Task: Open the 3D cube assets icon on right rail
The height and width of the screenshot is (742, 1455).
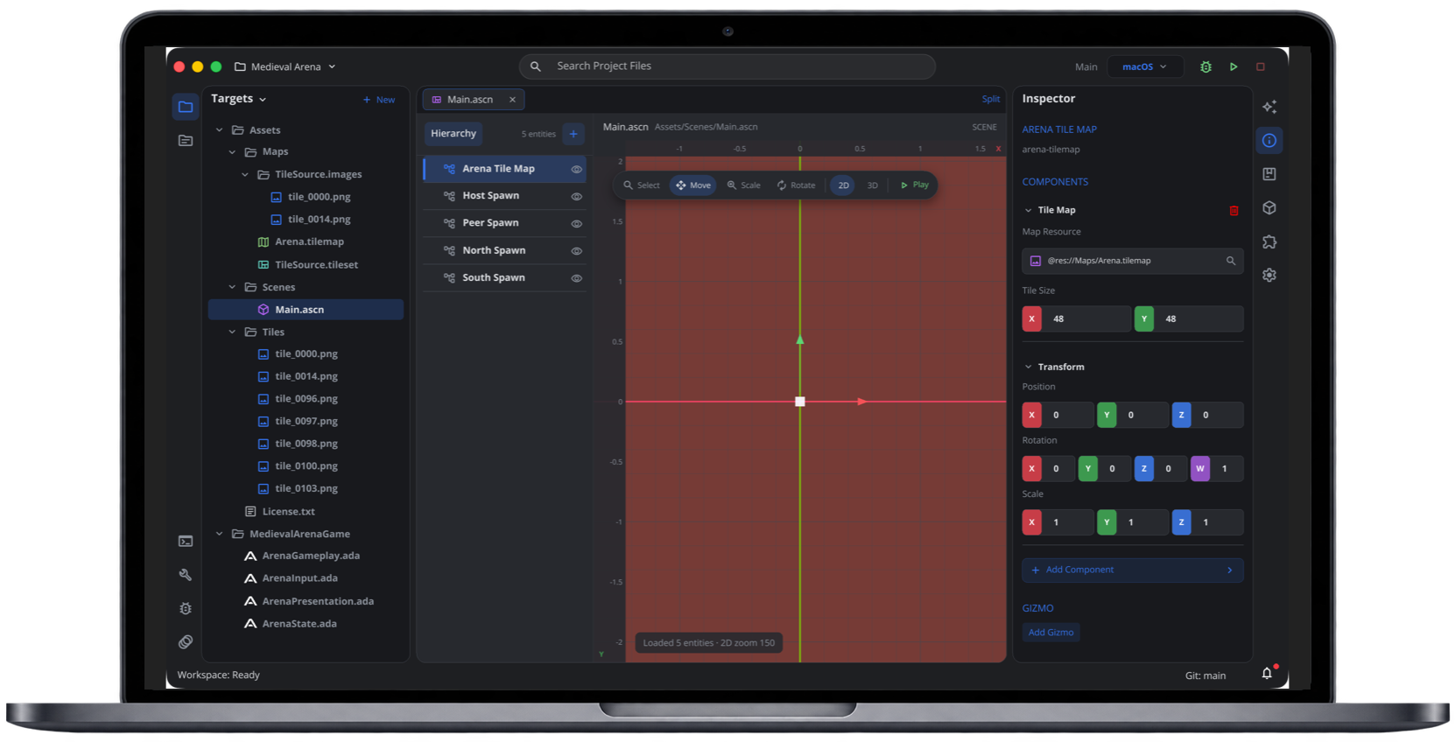Action: [x=1269, y=207]
